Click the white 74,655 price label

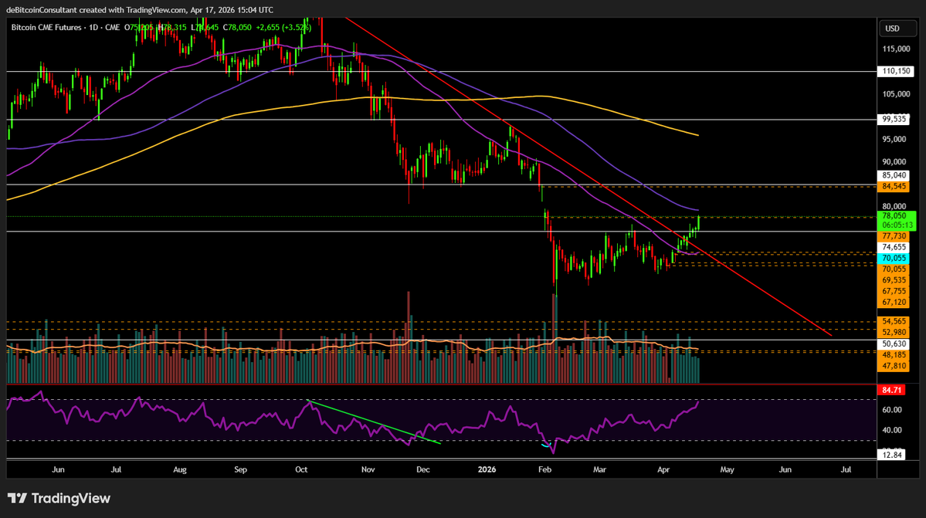(x=894, y=247)
